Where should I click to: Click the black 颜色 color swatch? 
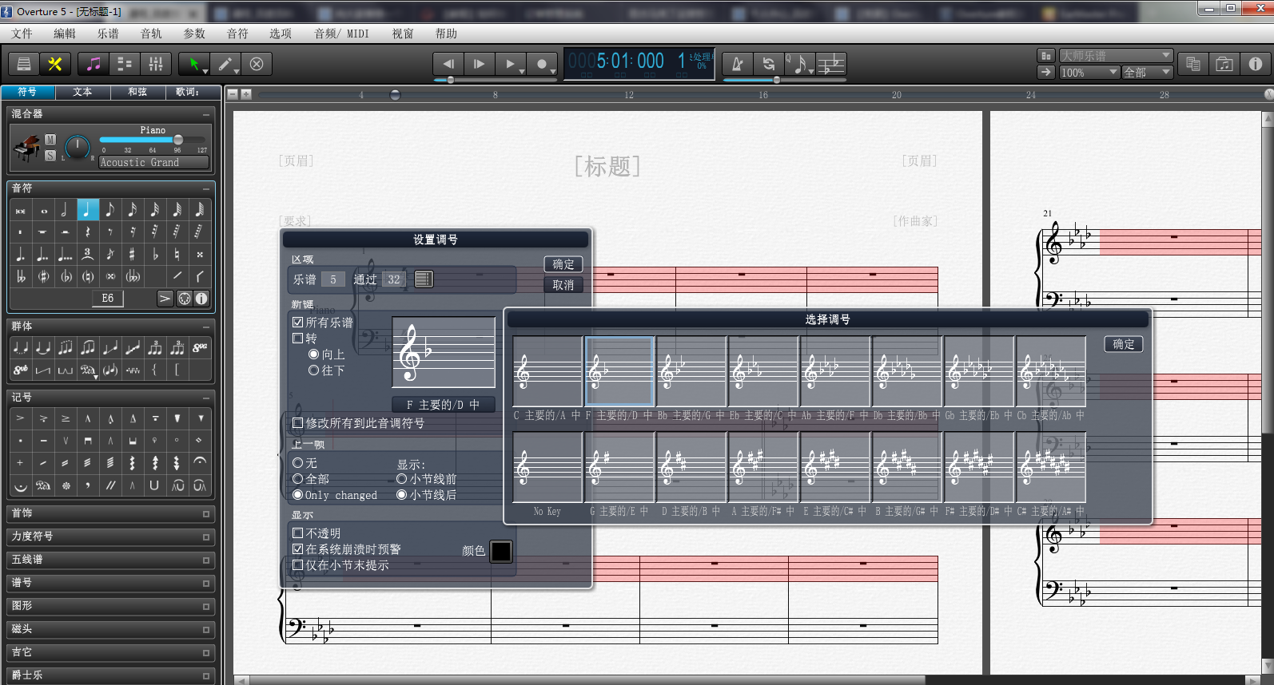[x=501, y=551]
